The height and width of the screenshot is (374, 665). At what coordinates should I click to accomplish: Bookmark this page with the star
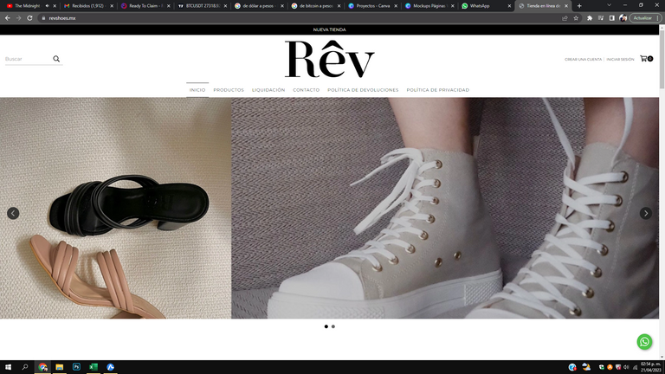point(576,18)
